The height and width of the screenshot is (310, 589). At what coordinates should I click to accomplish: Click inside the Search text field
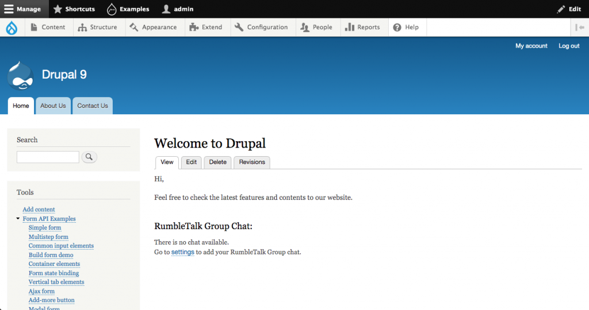[48, 157]
